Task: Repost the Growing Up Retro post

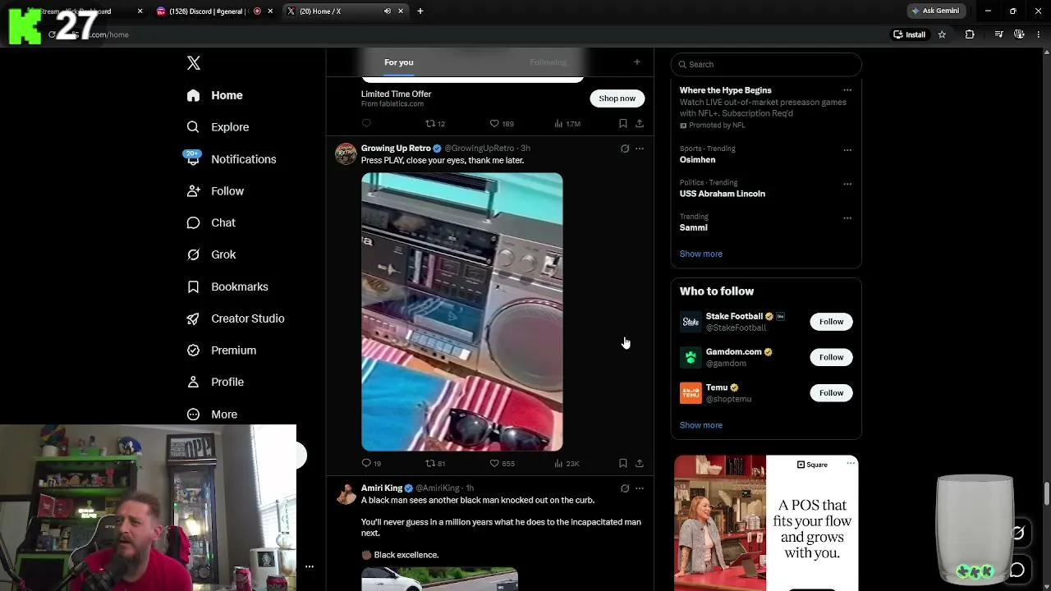Action: [x=434, y=463]
